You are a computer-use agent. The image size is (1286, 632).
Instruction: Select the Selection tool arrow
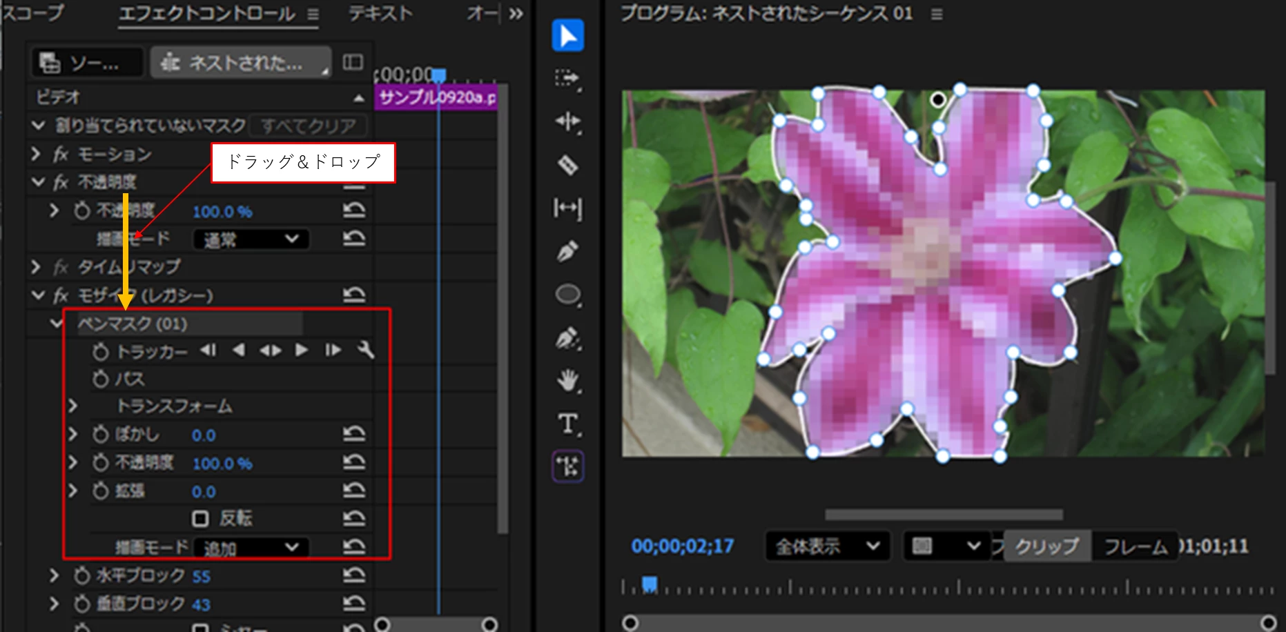pyautogui.click(x=567, y=35)
